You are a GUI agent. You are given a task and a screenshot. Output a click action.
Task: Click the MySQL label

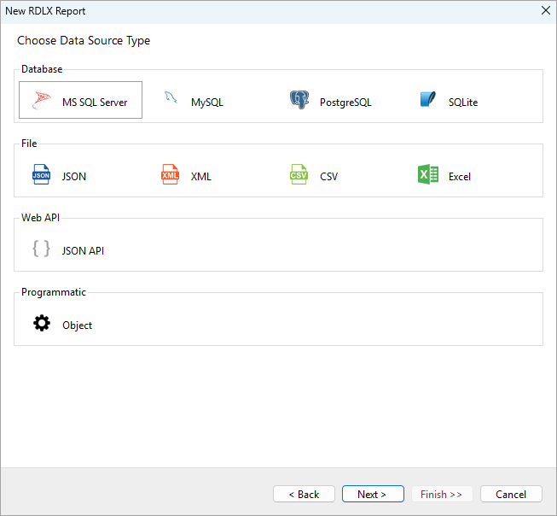[x=207, y=103]
